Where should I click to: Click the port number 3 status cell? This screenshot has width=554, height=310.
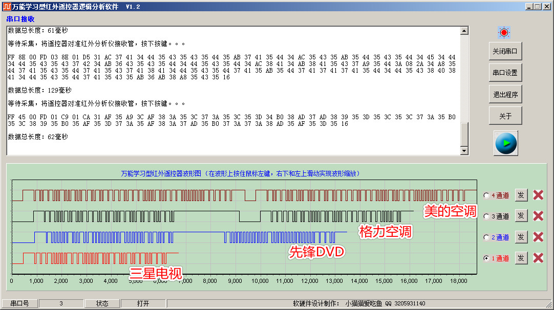coord(61,303)
